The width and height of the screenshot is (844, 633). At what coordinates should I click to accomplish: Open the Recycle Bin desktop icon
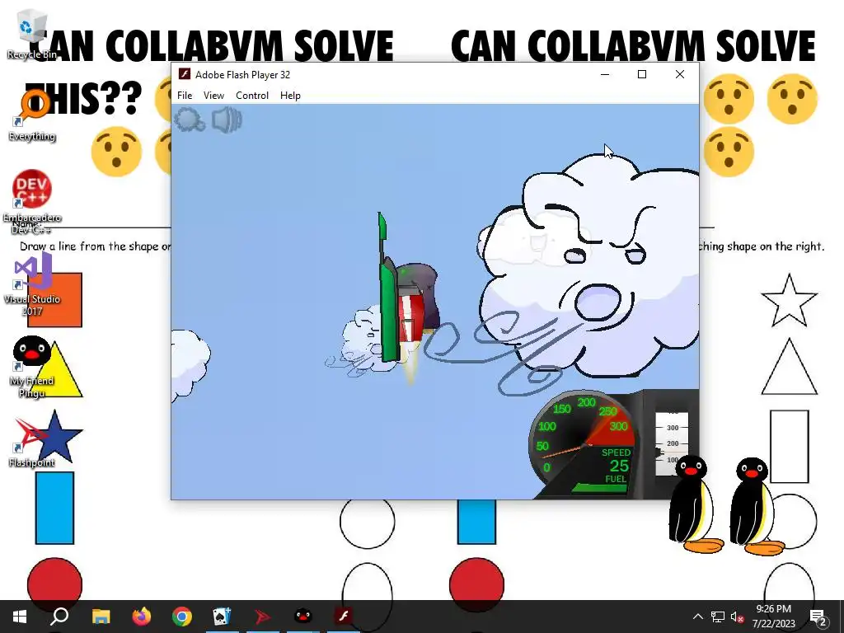[31, 34]
